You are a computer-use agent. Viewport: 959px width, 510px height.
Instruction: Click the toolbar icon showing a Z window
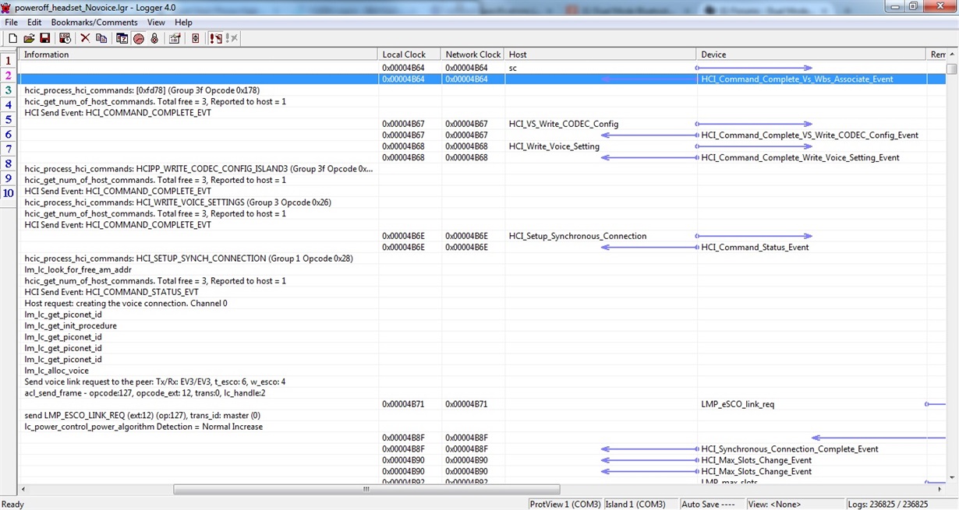coord(122,38)
